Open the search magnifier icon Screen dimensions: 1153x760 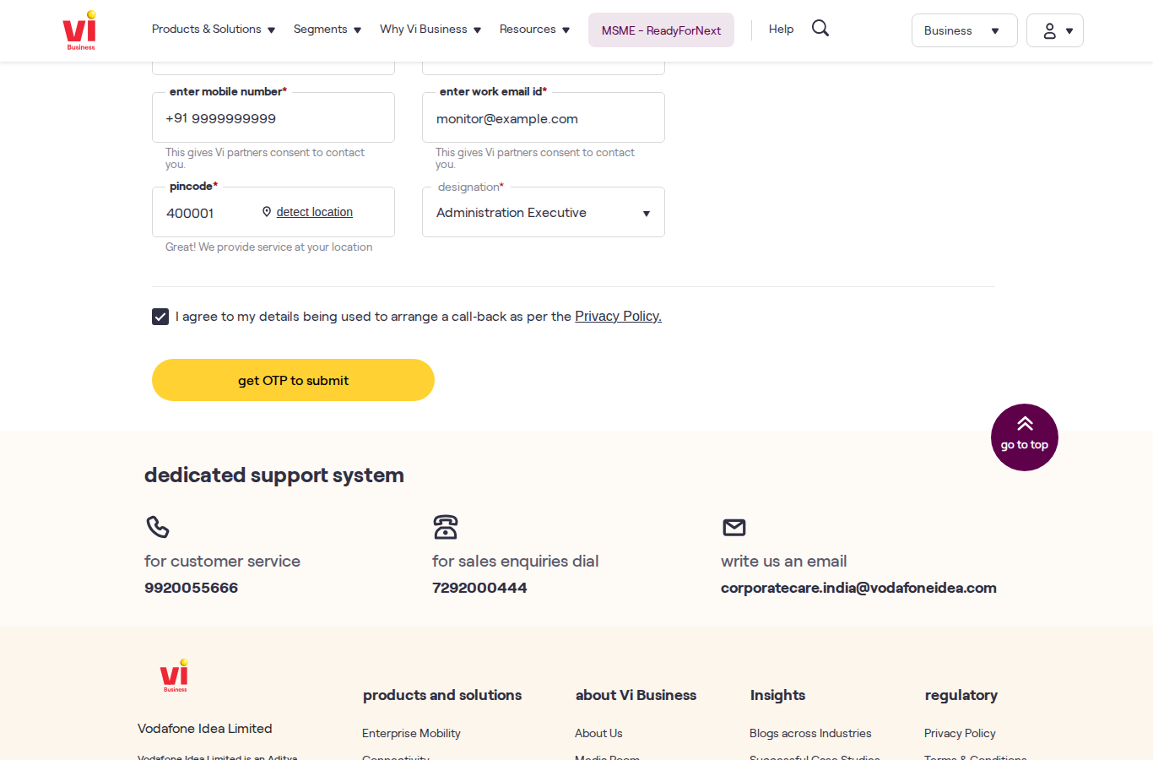pos(820,29)
